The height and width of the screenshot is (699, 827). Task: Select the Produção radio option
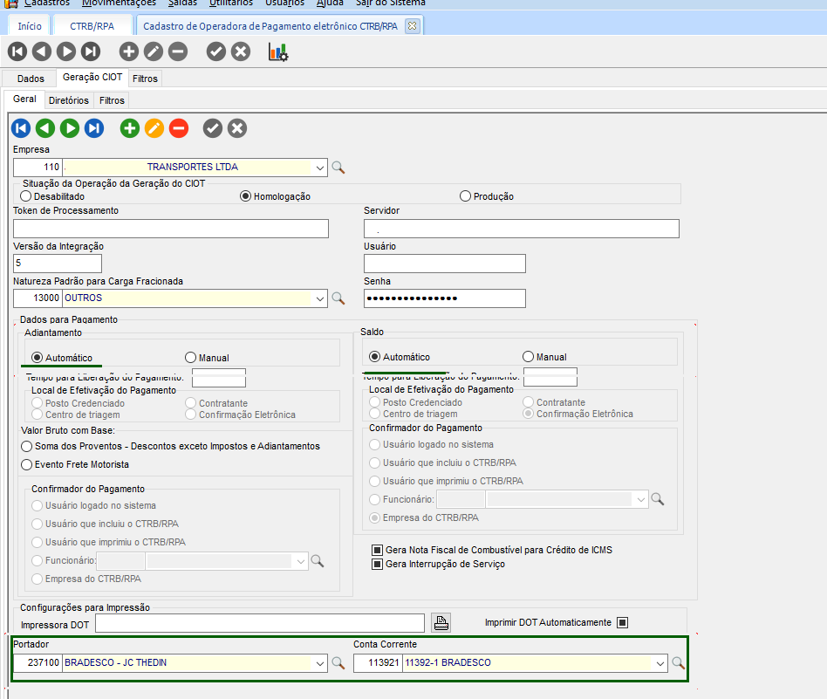tap(465, 196)
